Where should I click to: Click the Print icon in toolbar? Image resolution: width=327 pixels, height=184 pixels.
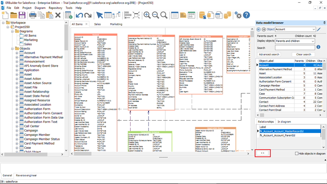tap(33, 15)
